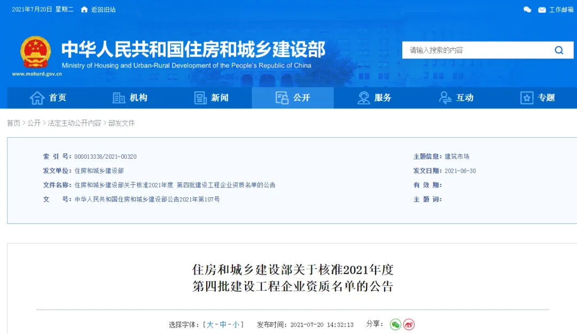Share the article via WeChat green icon
577x334 pixels.
click(x=395, y=324)
